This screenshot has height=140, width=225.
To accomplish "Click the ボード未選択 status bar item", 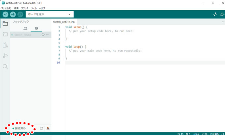I will pos(211,134).
